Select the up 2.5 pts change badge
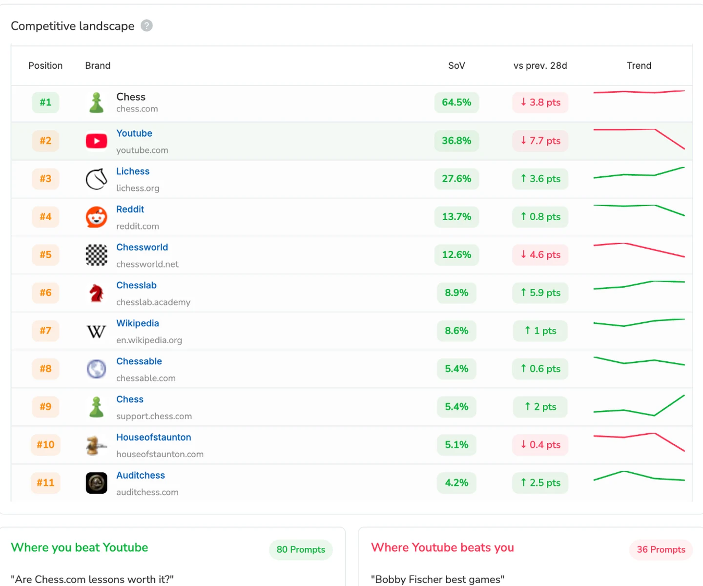The image size is (703, 586). (x=540, y=483)
